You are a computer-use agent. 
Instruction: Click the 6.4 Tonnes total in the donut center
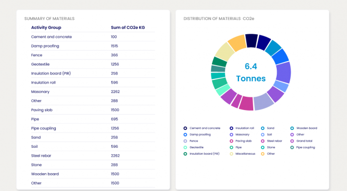(251, 72)
